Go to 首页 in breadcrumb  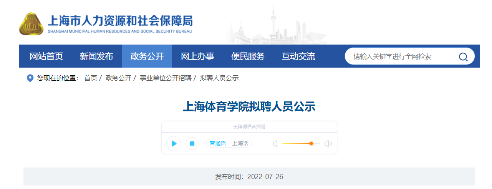91,78
